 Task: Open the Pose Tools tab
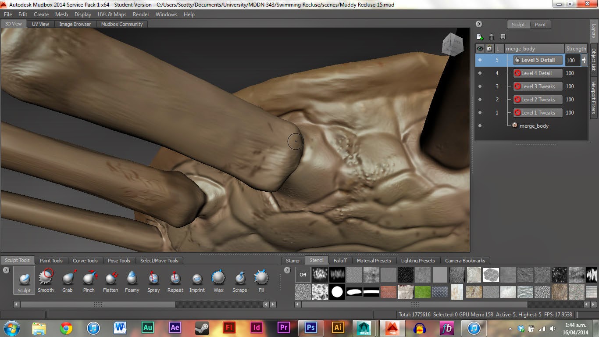pyautogui.click(x=119, y=261)
